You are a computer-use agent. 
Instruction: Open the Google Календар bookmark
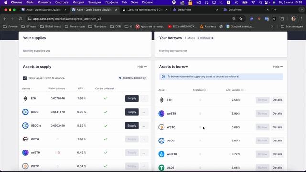[x=240, y=27]
